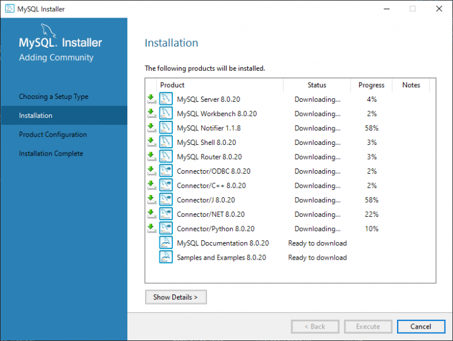This screenshot has height=341, width=453.
Task: Click the Status column header
Action: point(317,85)
